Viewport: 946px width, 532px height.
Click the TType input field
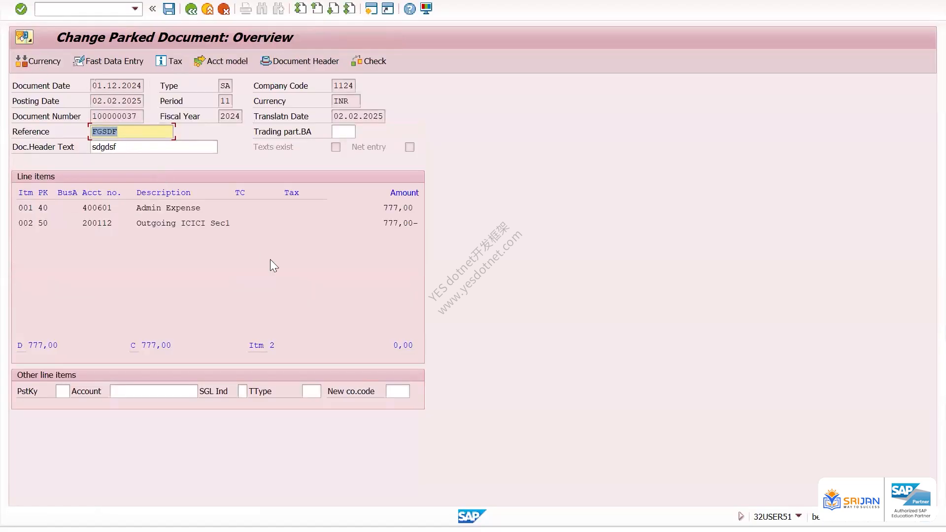click(311, 391)
